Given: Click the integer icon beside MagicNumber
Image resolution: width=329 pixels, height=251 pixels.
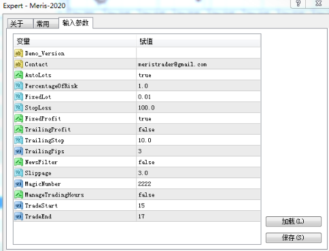Looking at the screenshot, I should click(18, 184).
